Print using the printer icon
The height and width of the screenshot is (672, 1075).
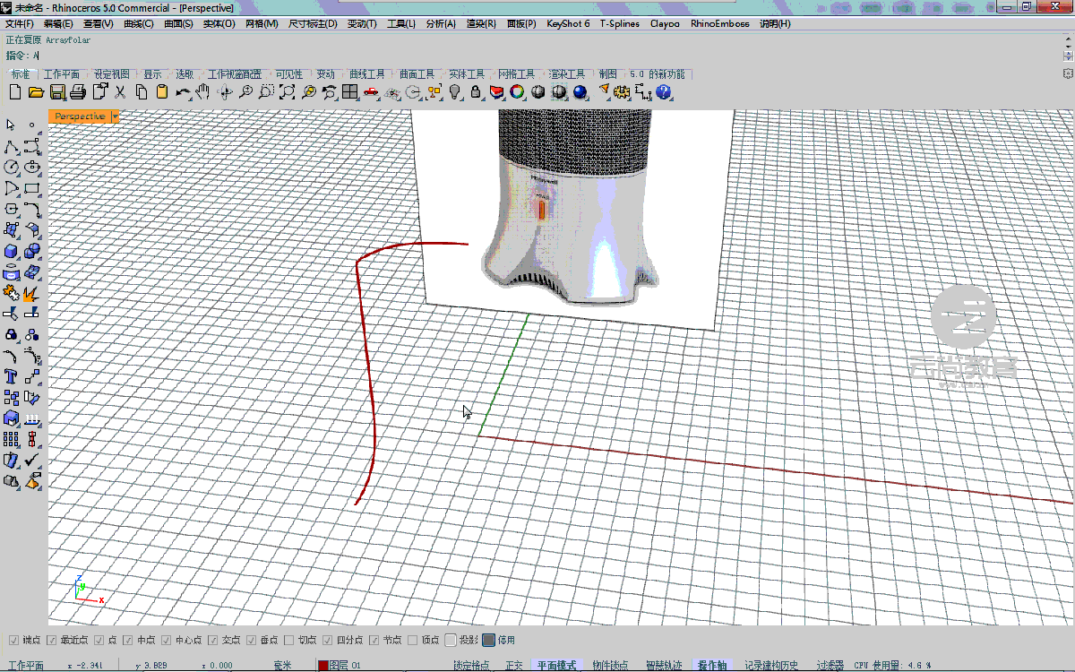pyautogui.click(x=77, y=91)
